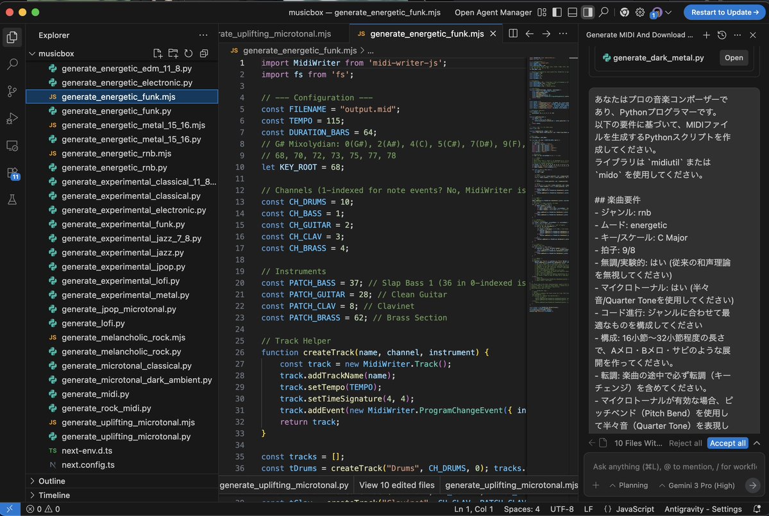
Task: Toggle agent secondary side bar
Action: tap(587, 12)
